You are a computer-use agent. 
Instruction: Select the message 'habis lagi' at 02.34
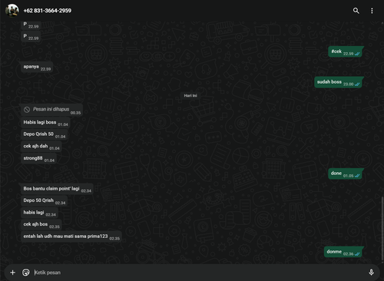point(39,213)
